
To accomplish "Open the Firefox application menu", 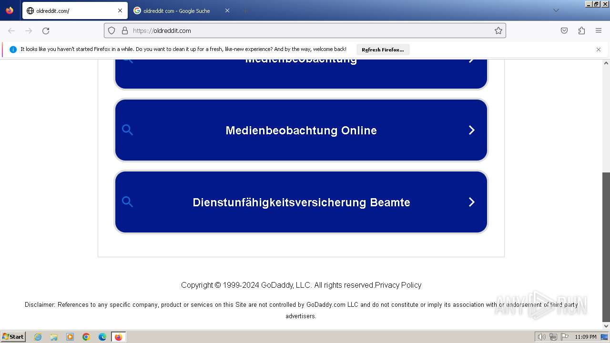I will point(599,30).
